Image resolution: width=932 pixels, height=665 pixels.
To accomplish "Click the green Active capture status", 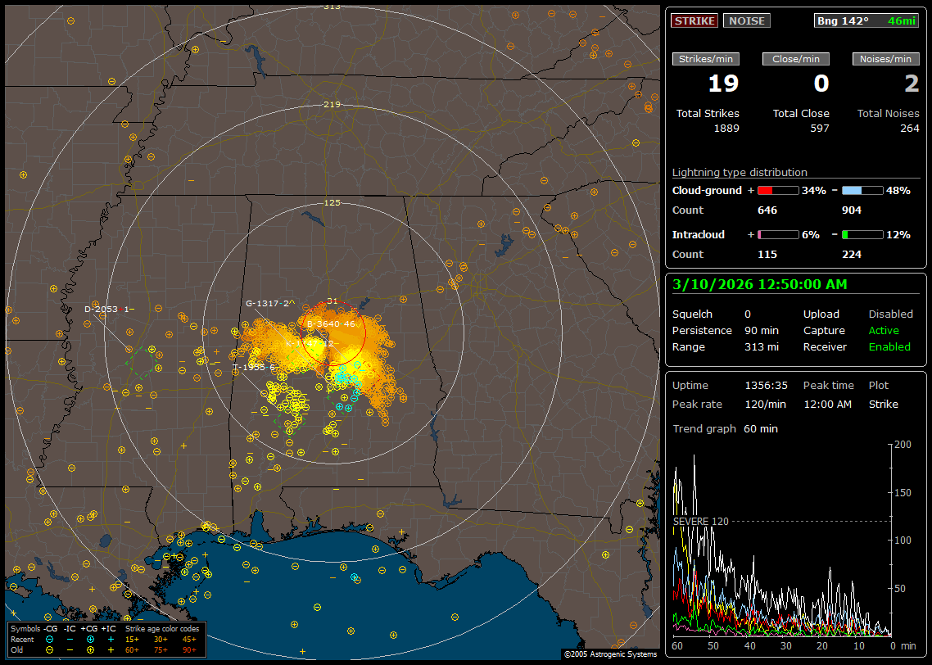I will (883, 331).
